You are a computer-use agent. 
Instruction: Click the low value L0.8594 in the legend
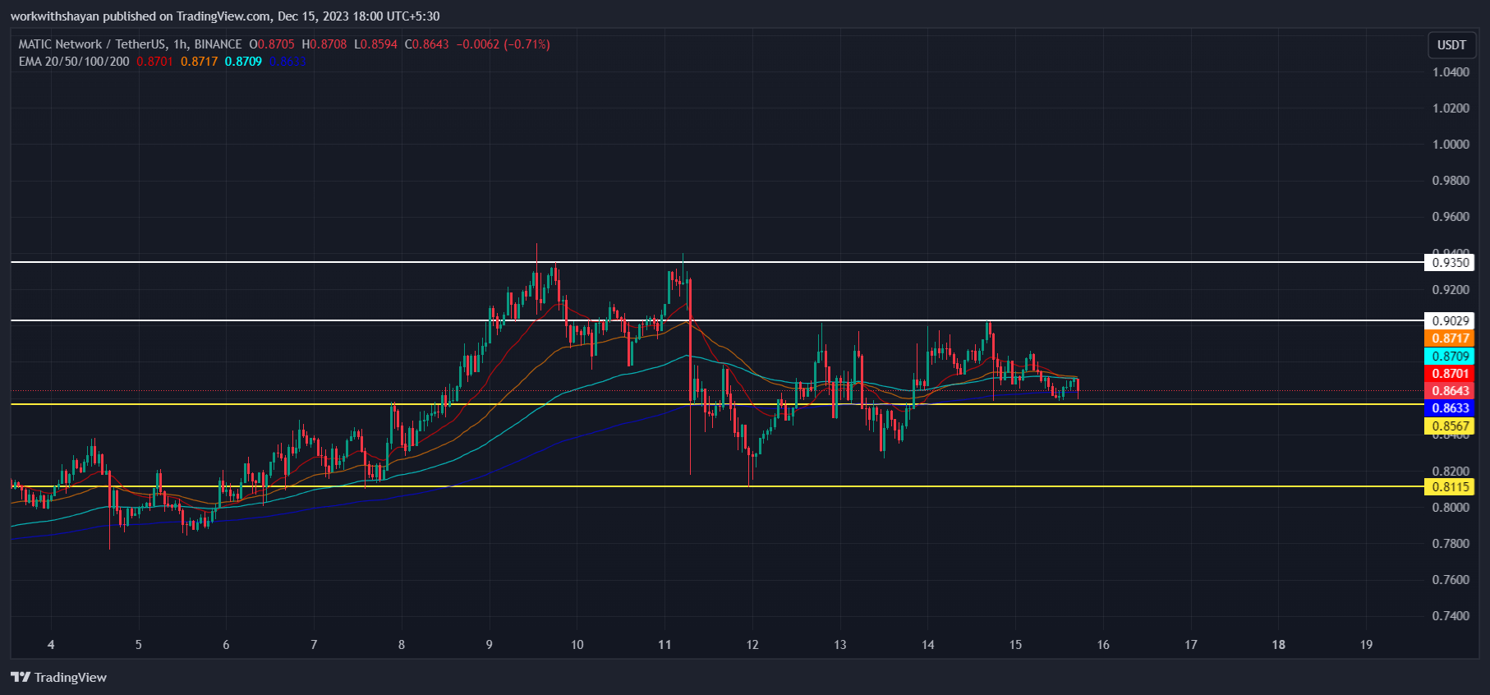375,44
